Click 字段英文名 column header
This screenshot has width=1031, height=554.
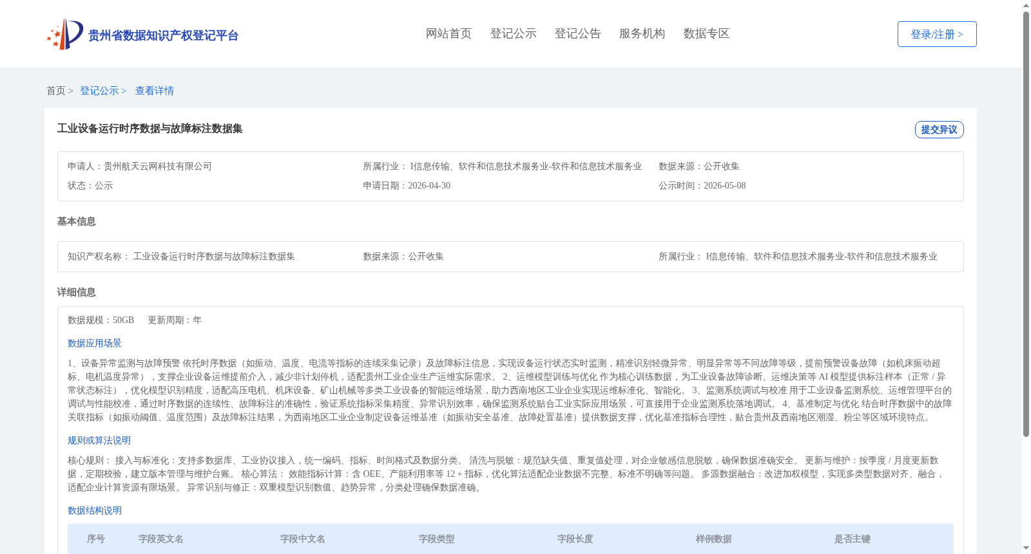[x=160, y=539]
